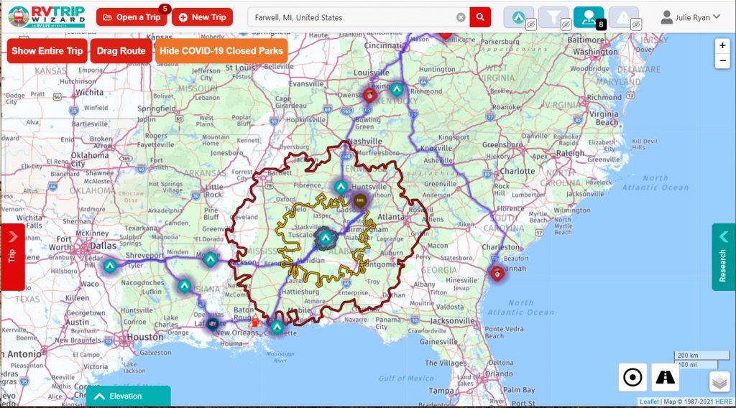This screenshot has height=408, width=736.
Task: Click the Open a Trip badge showing 5
Action: (165, 9)
